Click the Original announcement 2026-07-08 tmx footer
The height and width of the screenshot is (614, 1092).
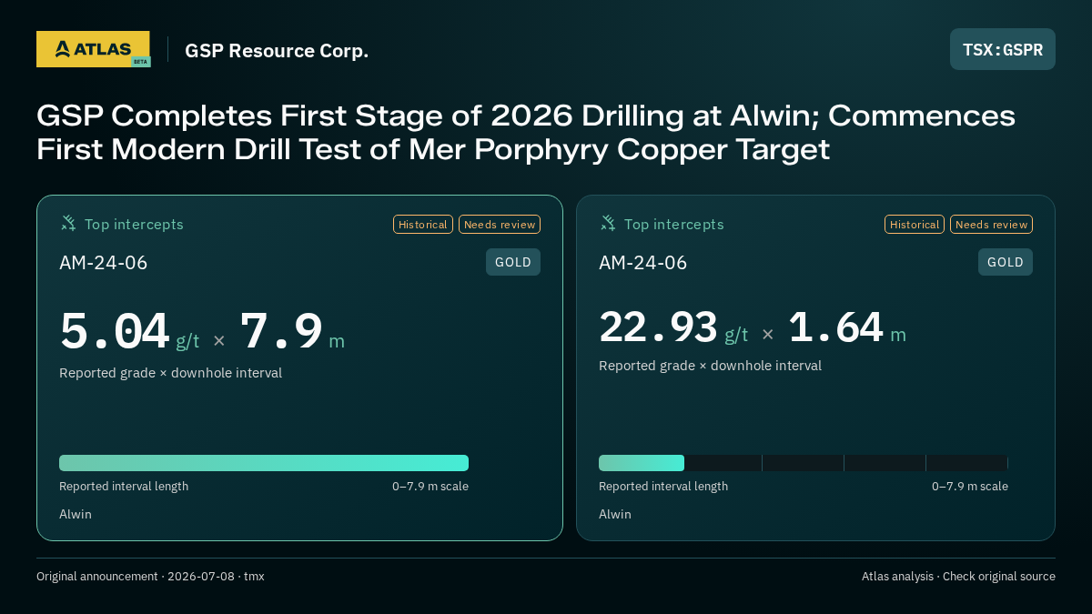(150, 577)
